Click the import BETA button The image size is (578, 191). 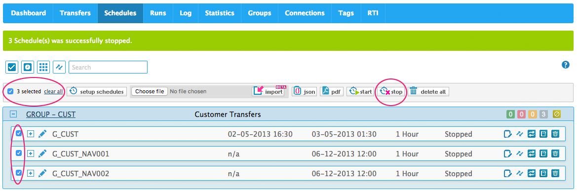tap(269, 91)
